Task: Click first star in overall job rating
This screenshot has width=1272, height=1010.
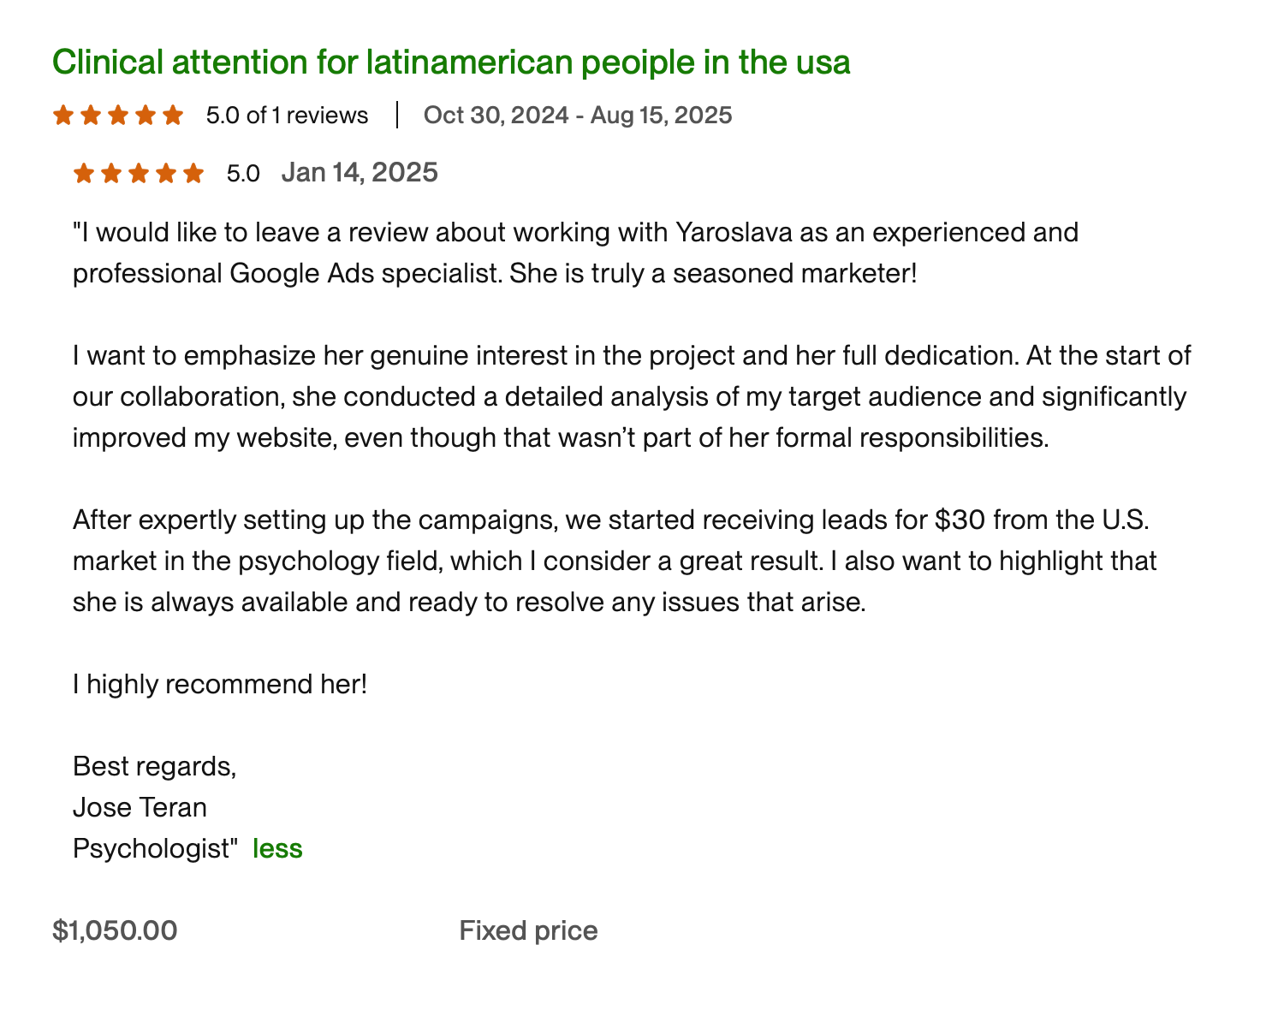Action: tap(62, 116)
